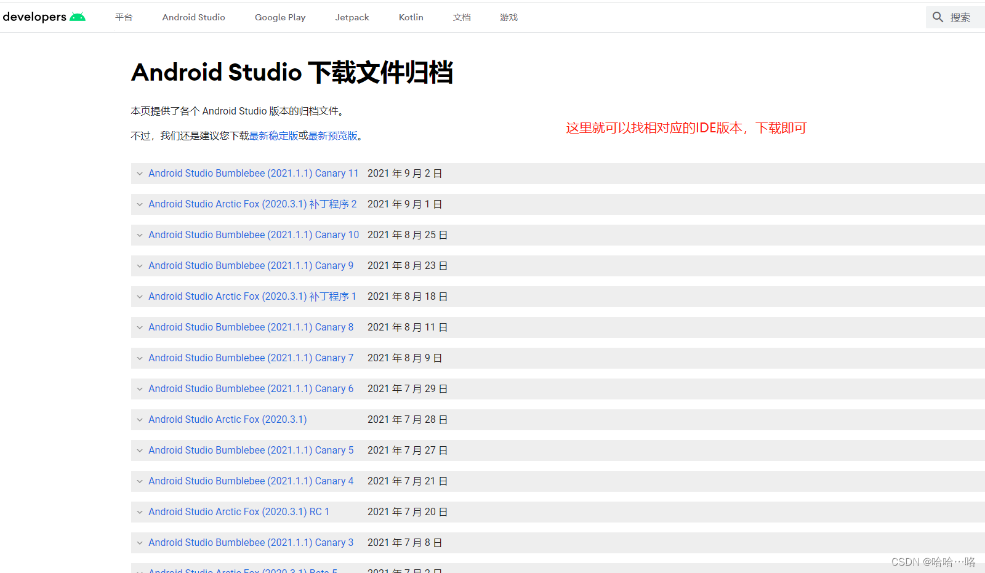This screenshot has height=573, width=985.
Task: Open the Jetpack nav item
Action: 352,17
